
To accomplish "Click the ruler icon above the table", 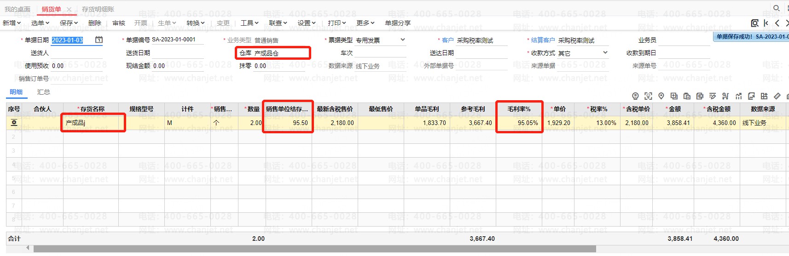I will [x=777, y=96].
